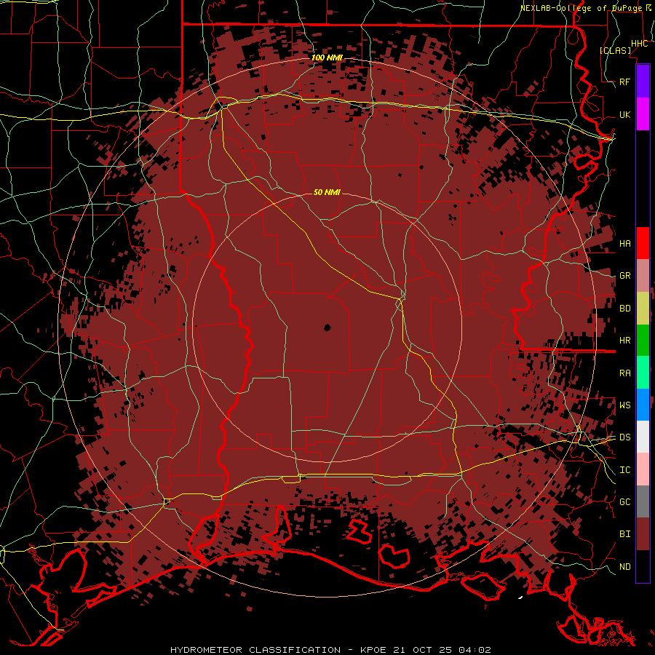This screenshot has height=655, width=655.
Task: Click the 100 NMI range ring label
Action: pyautogui.click(x=327, y=57)
